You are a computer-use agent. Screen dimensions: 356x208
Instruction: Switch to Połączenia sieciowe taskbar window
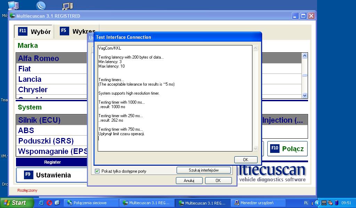pyautogui.click(x=91, y=203)
